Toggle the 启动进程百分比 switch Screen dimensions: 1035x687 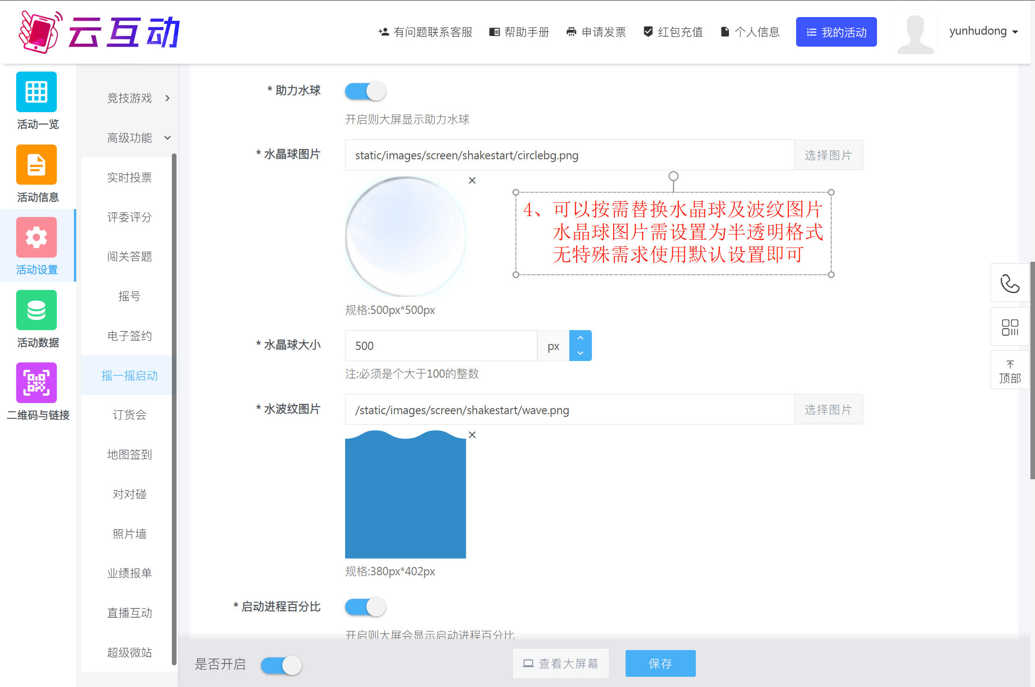click(x=365, y=607)
